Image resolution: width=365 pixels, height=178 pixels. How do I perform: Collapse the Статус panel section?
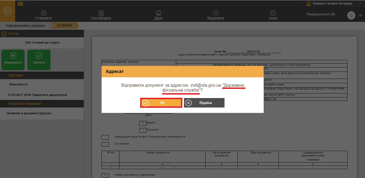coord(4,34)
